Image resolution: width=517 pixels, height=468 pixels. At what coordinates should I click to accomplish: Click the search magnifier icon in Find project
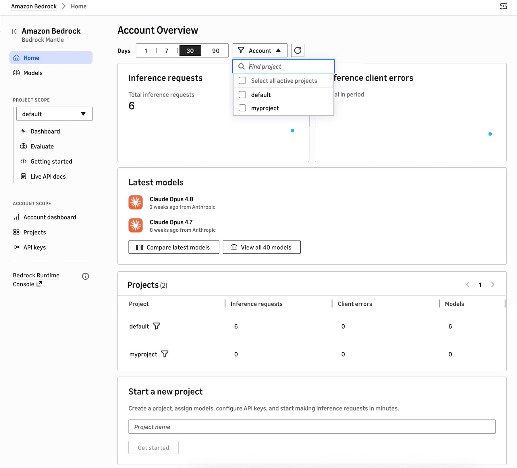[x=242, y=66]
